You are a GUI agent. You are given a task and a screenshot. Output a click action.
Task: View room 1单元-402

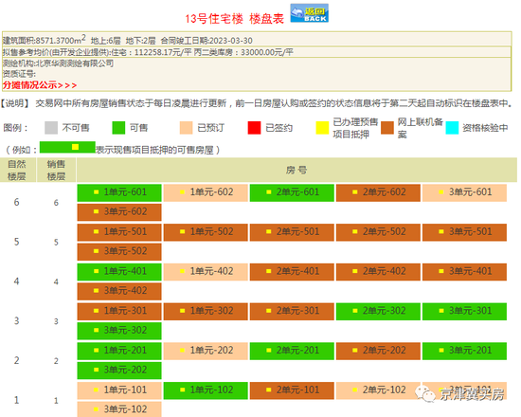[206, 272]
